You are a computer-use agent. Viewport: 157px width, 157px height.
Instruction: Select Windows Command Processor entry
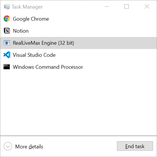pos(78,67)
